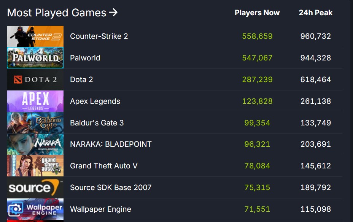Click the Apex Legends purple thumbnail
Viewport: 353px width, 222px height.
[x=35, y=101]
